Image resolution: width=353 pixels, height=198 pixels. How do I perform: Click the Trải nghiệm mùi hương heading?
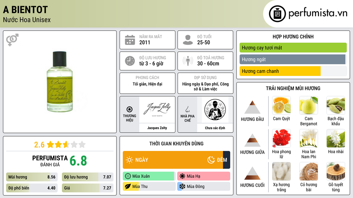coord(293,88)
